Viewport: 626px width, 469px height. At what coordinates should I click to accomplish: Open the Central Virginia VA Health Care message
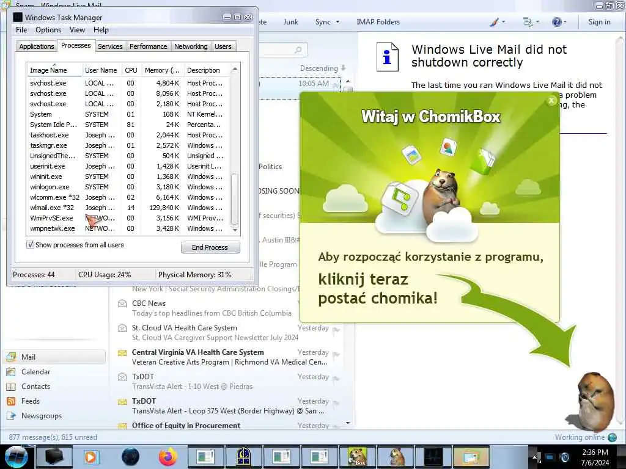pos(229,357)
